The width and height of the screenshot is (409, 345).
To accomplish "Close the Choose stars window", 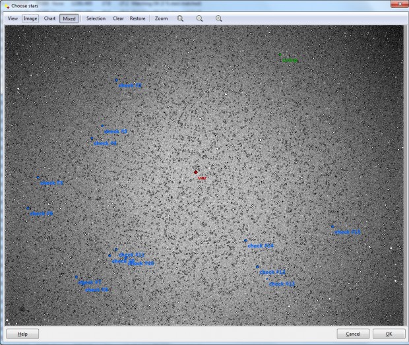I will pyautogui.click(x=400, y=4).
